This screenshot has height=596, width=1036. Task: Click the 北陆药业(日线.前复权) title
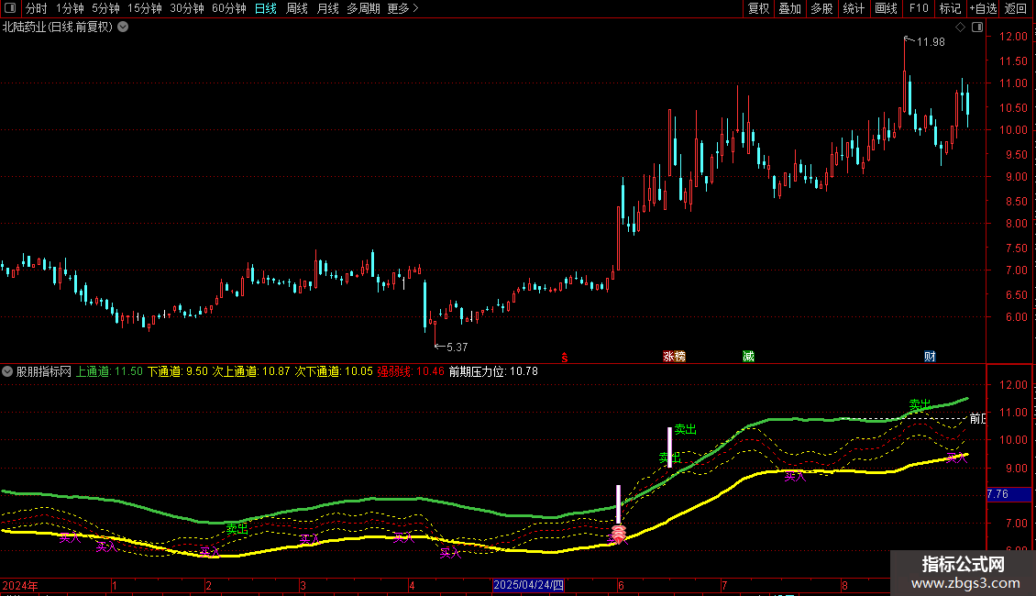(58, 28)
